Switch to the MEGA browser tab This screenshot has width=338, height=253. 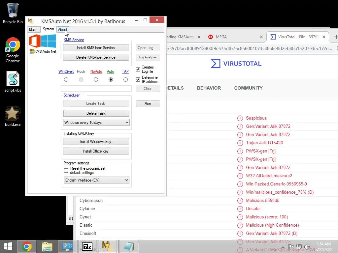tap(235, 37)
